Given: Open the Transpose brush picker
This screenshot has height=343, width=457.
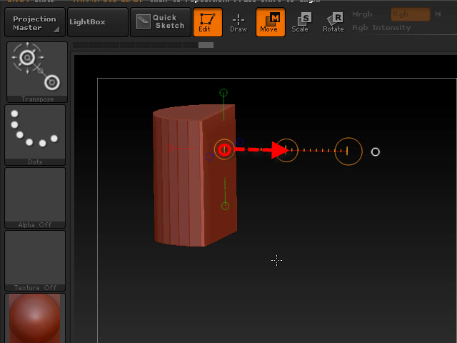Looking at the screenshot, I should coord(37,72).
